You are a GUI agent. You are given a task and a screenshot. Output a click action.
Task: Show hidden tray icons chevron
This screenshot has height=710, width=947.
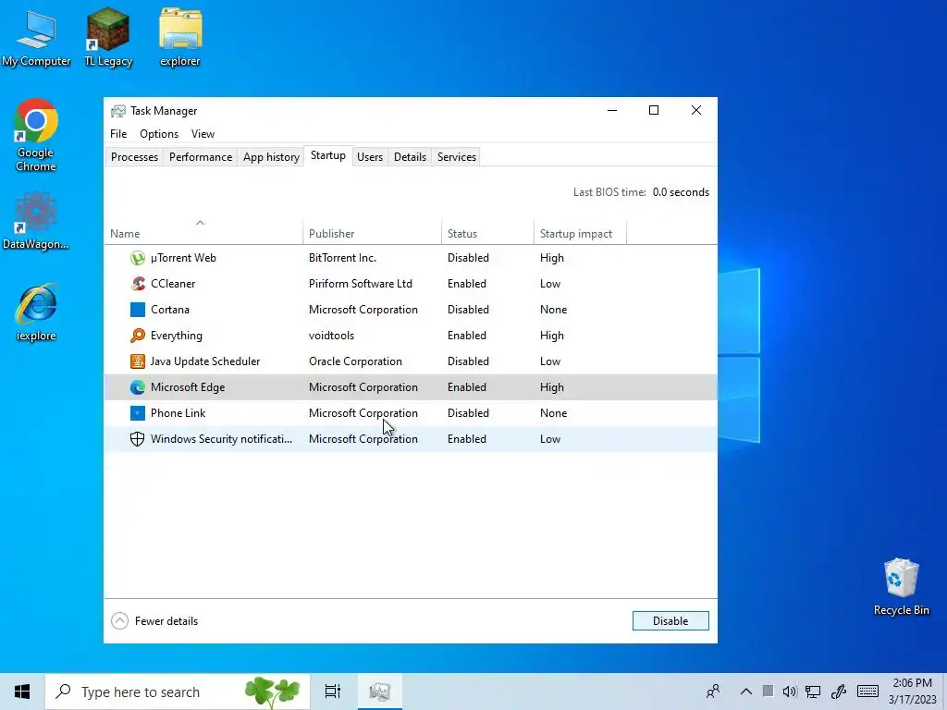tap(746, 692)
